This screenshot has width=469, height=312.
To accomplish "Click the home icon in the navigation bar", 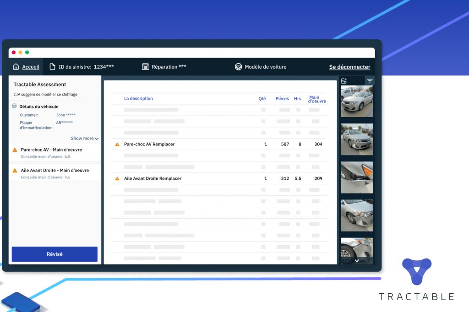I will coord(16,67).
